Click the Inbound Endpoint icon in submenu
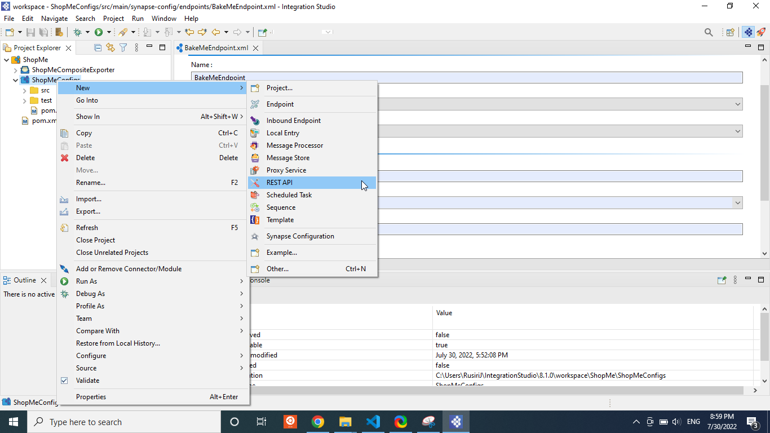This screenshot has width=770, height=433. pyautogui.click(x=255, y=121)
